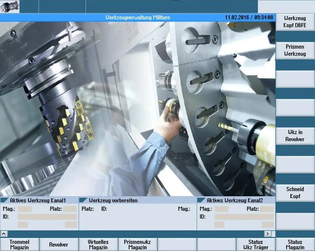Click the triangle icon of Werkzeug vorbereiten
Image resolution: width=315 pixels, height=251 pixels.
(x=84, y=200)
